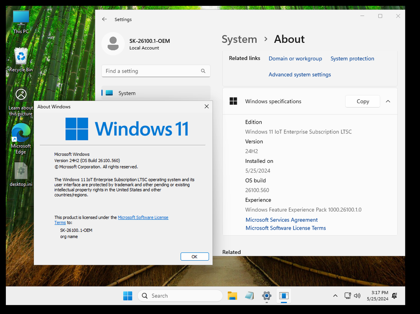Select the desktop.ini file icon

(21, 175)
